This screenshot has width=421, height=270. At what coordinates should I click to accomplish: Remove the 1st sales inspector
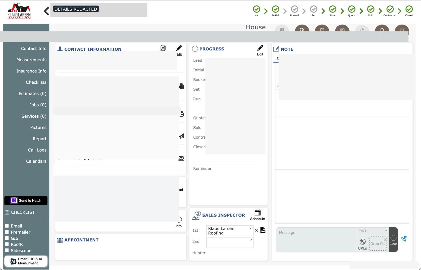point(256,231)
